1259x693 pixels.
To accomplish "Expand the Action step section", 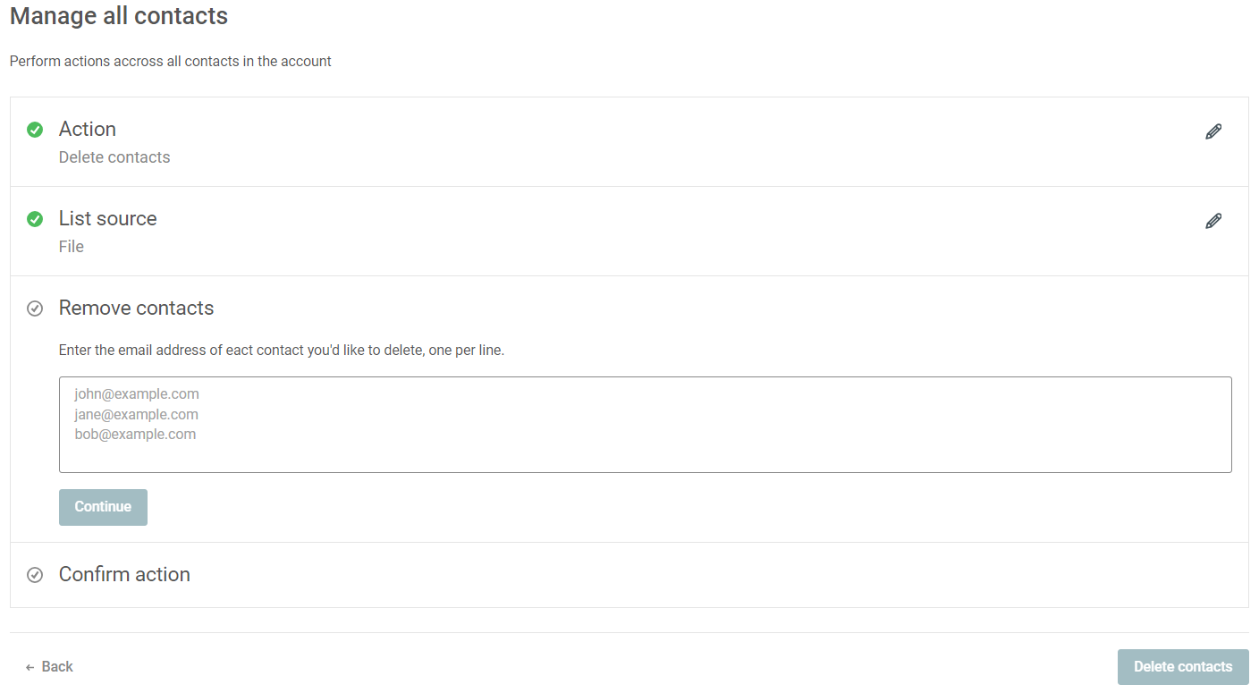I will [x=629, y=142].
